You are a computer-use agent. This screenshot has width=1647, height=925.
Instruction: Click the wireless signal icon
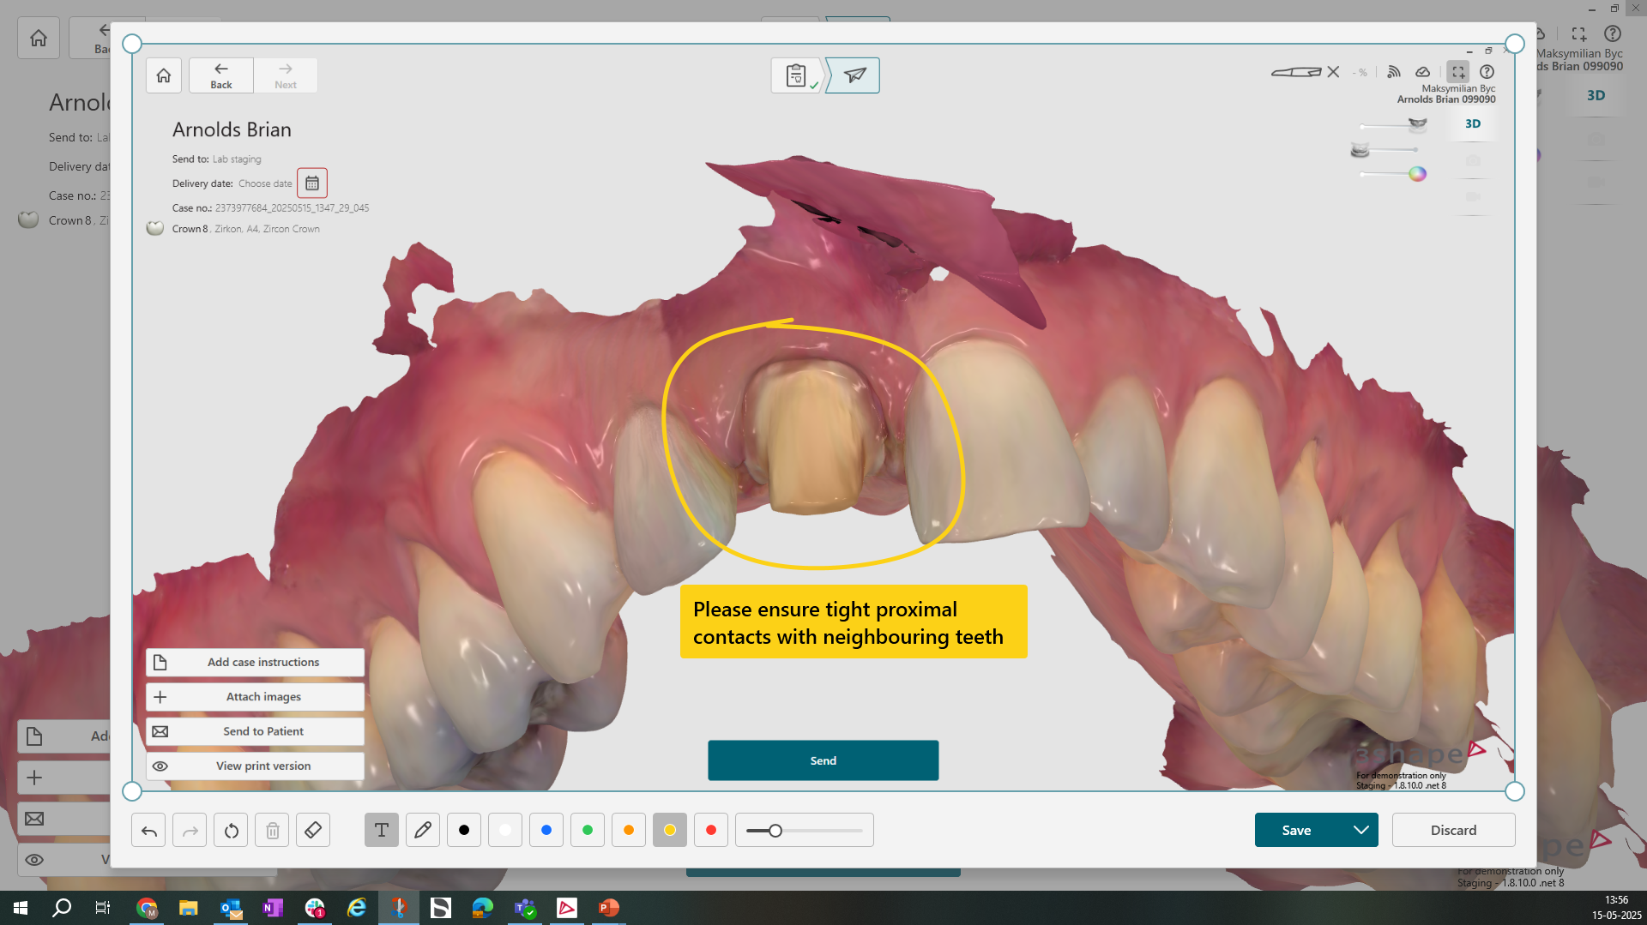coord(1394,72)
